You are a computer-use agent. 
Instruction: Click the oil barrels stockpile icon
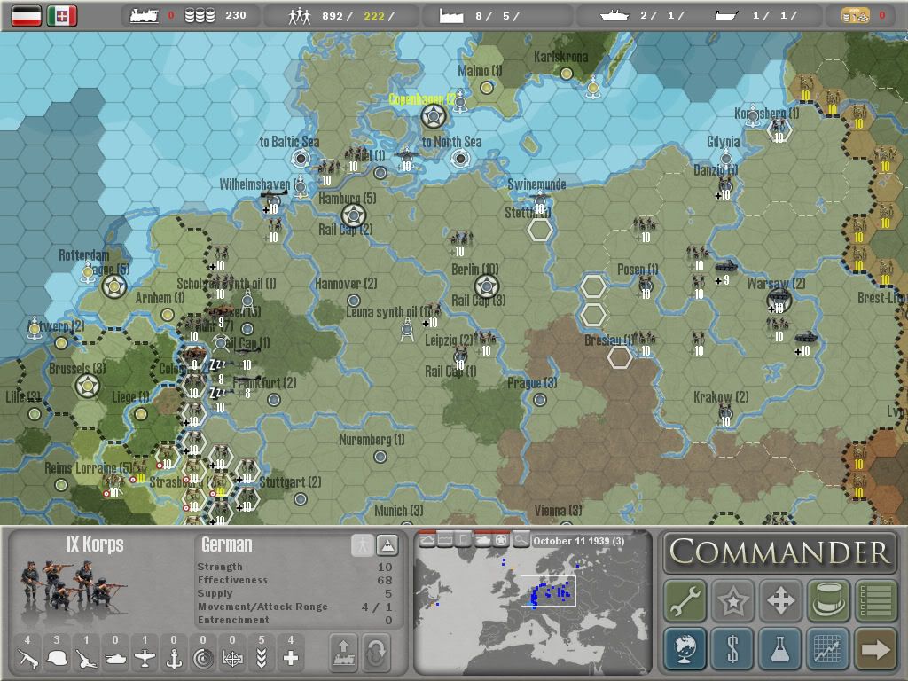coord(200,16)
